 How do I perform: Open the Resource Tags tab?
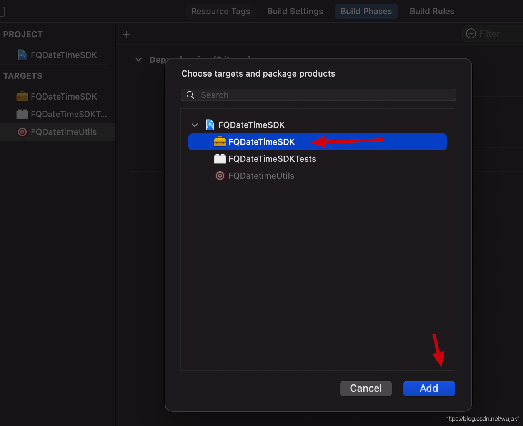point(221,11)
